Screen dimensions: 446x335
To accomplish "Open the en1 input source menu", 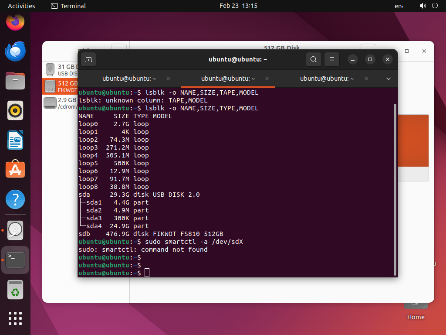I will (399, 6).
